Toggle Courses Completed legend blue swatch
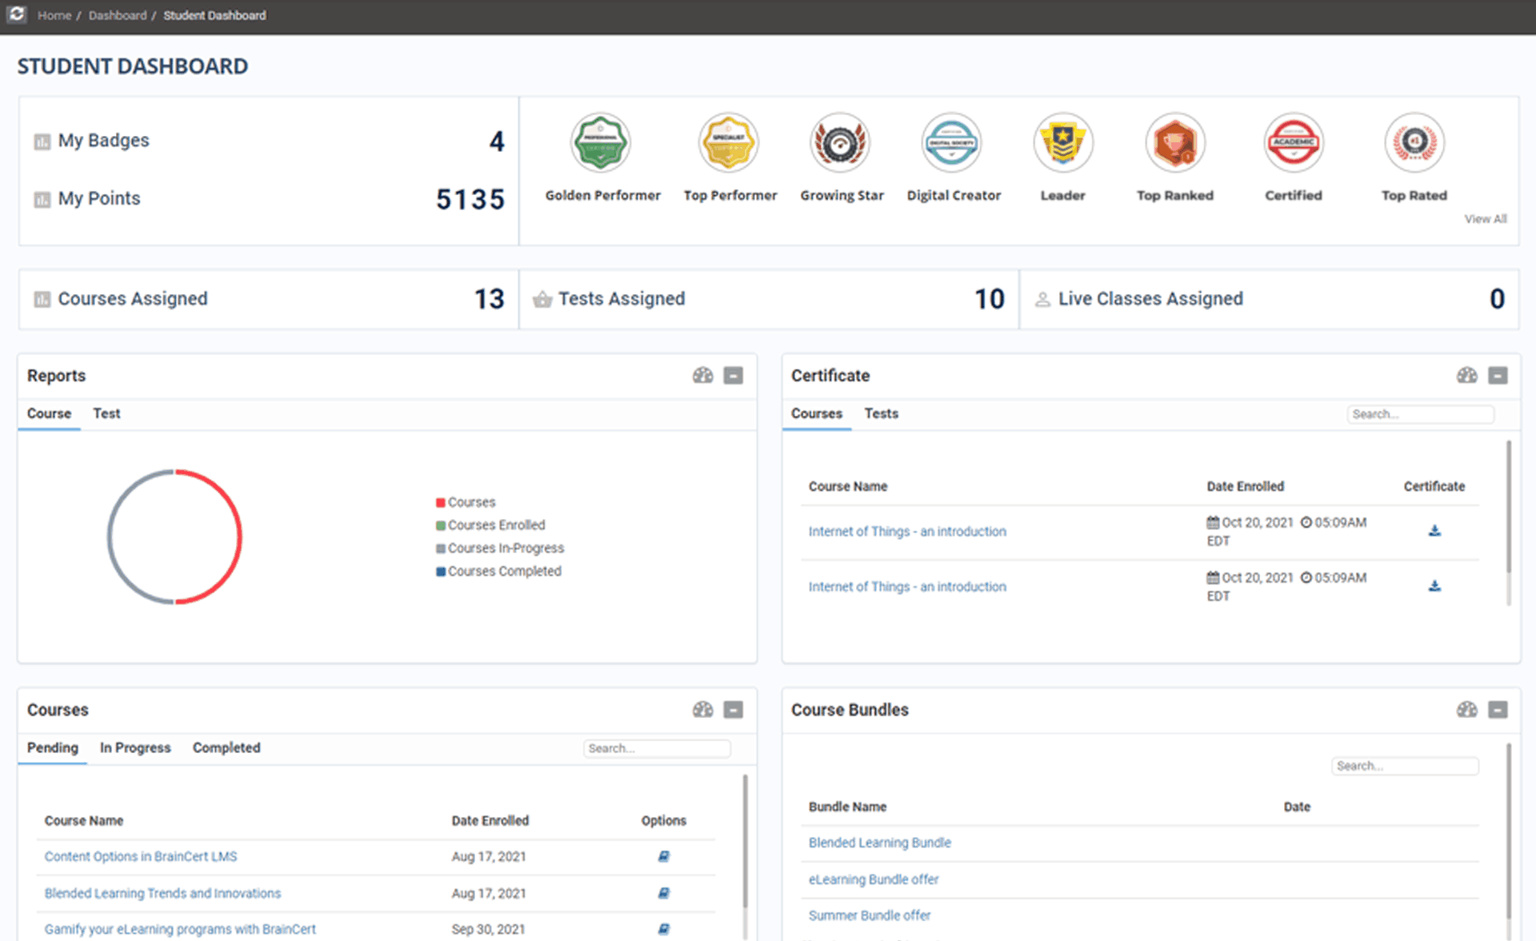 (440, 572)
